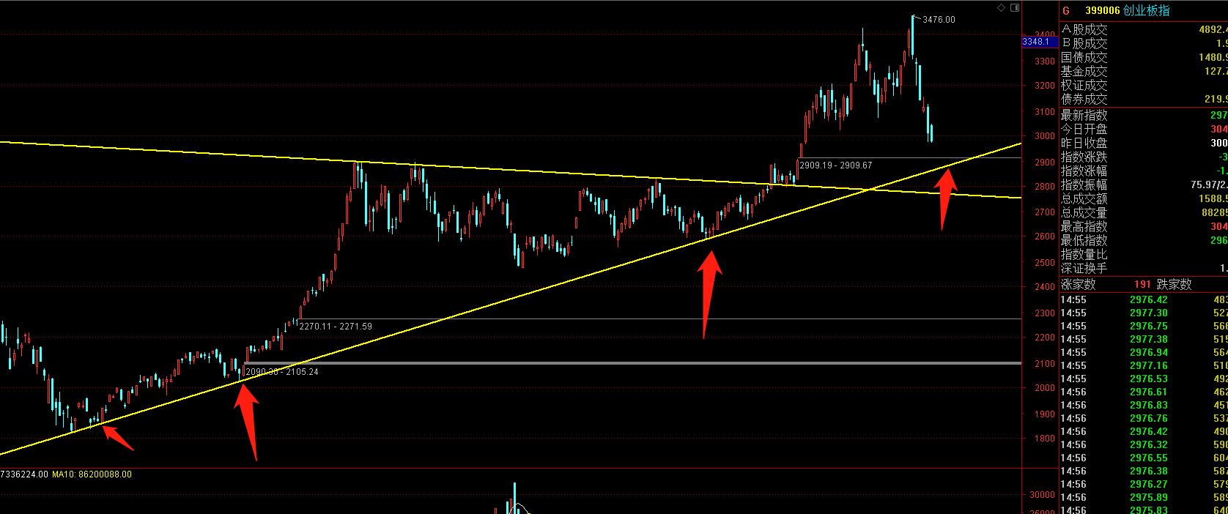Select the tick row priced 2977.16
The width and height of the screenshot is (1228, 514).
(1144, 365)
